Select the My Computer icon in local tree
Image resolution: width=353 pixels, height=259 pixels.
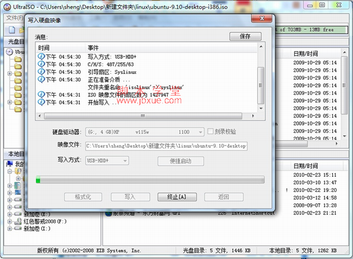pos(9,164)
